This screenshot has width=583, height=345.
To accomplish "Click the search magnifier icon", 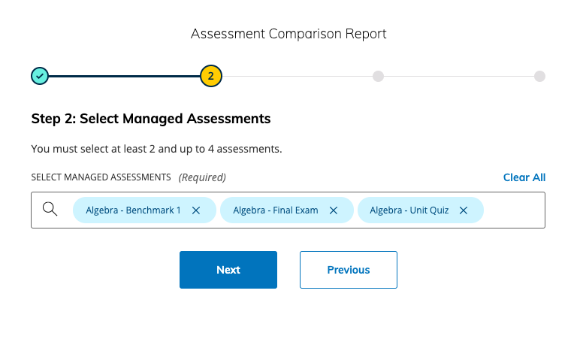I will [x=50, y=210].
